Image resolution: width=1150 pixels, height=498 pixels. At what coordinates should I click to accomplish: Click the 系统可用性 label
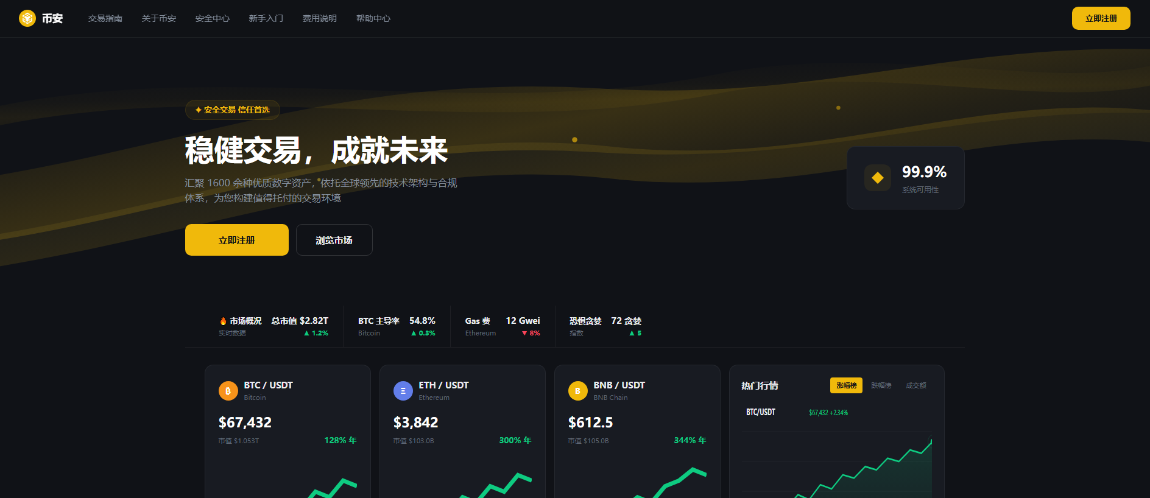click(920, 190)
